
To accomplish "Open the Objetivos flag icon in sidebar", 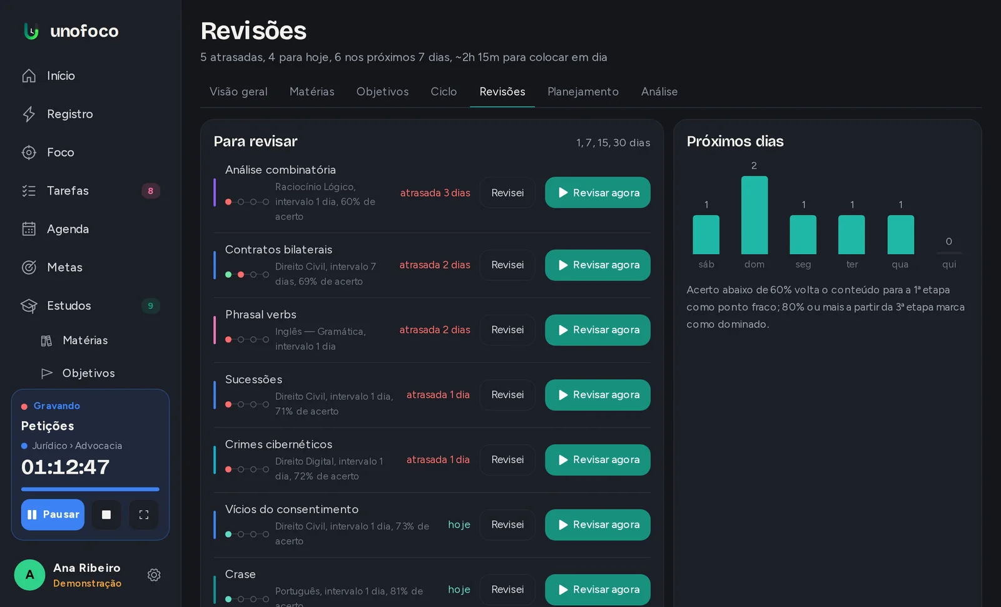I will click(x=46, y=373).
